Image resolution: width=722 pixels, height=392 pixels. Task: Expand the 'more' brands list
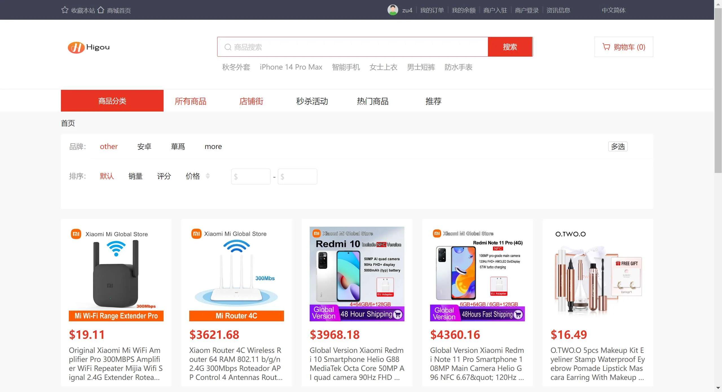click(x=213, y=146)
